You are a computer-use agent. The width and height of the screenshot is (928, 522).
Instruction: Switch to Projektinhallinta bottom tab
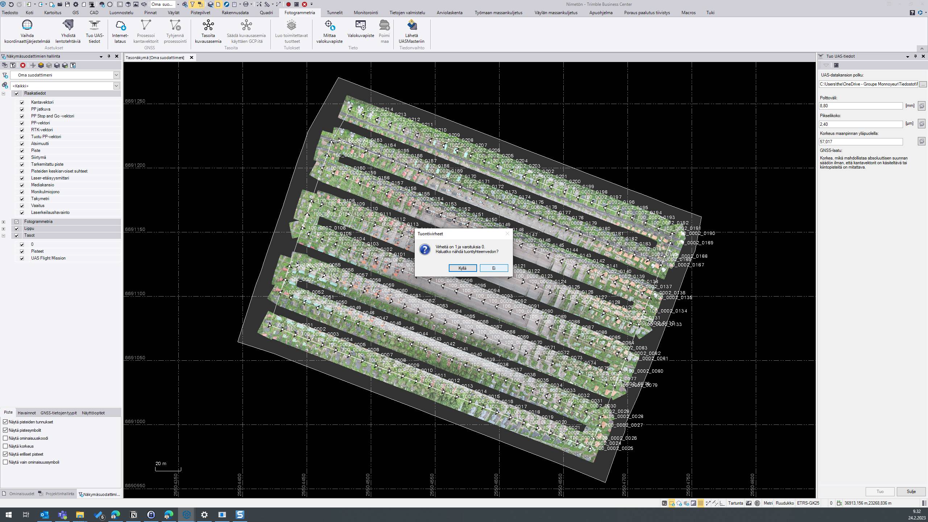point(57,494)
